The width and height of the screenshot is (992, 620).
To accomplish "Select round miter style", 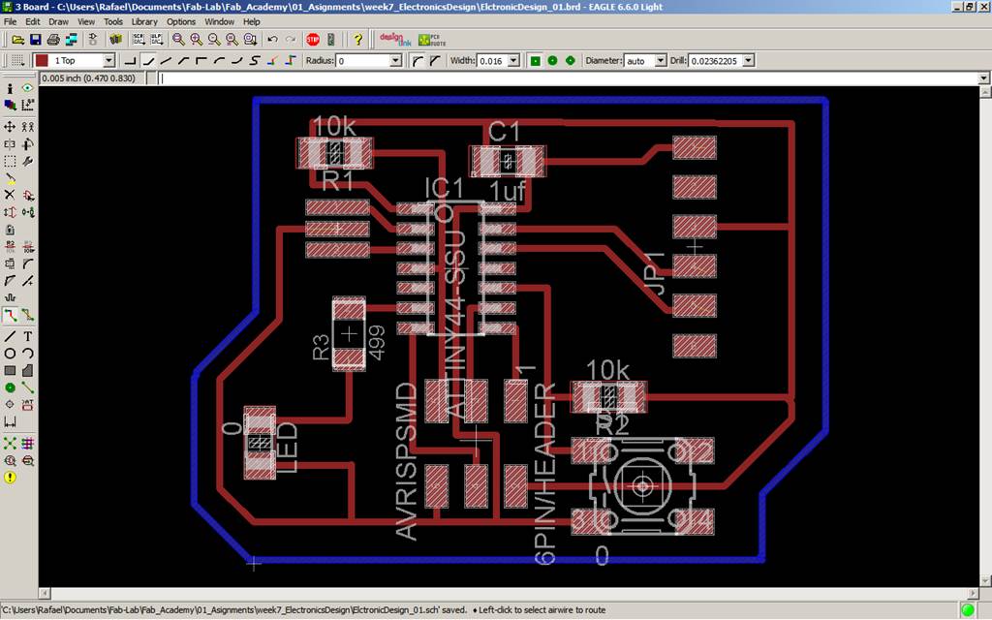I will 418,61.
